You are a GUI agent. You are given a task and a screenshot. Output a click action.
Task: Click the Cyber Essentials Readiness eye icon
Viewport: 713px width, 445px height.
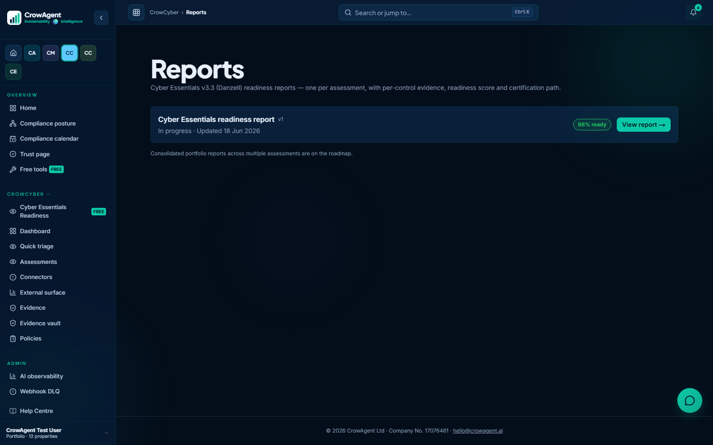click(13, 211)
